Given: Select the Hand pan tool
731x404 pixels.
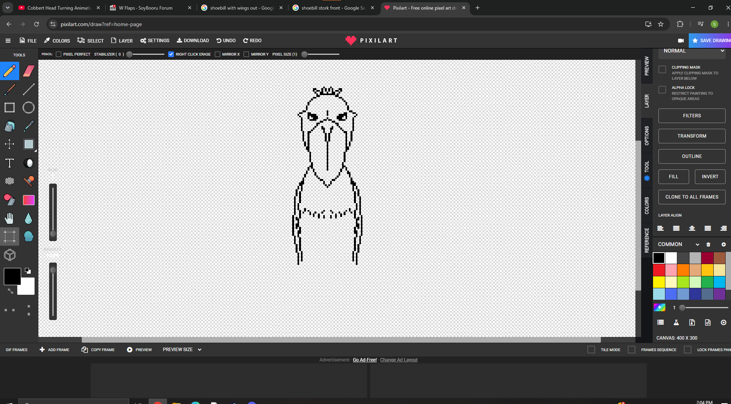Looking at the screenshot, I should [x=10, y=218].
